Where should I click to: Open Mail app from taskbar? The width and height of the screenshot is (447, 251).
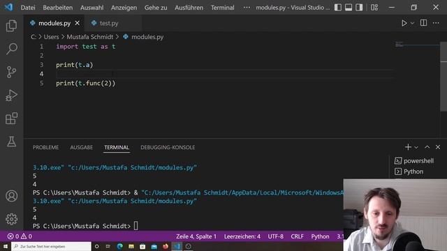(154, 246)
